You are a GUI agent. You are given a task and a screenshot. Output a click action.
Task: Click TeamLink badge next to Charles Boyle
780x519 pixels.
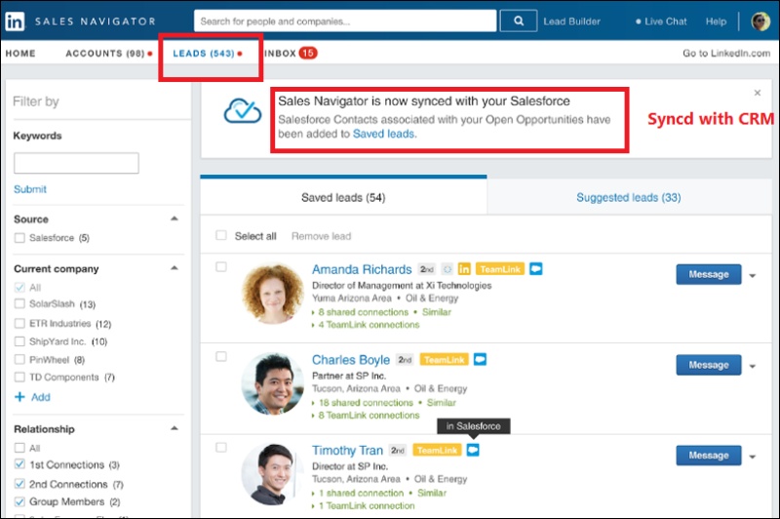pos(444,360)
